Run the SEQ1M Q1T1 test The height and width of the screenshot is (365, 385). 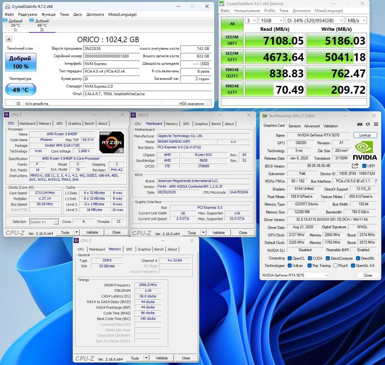point(232,57)
